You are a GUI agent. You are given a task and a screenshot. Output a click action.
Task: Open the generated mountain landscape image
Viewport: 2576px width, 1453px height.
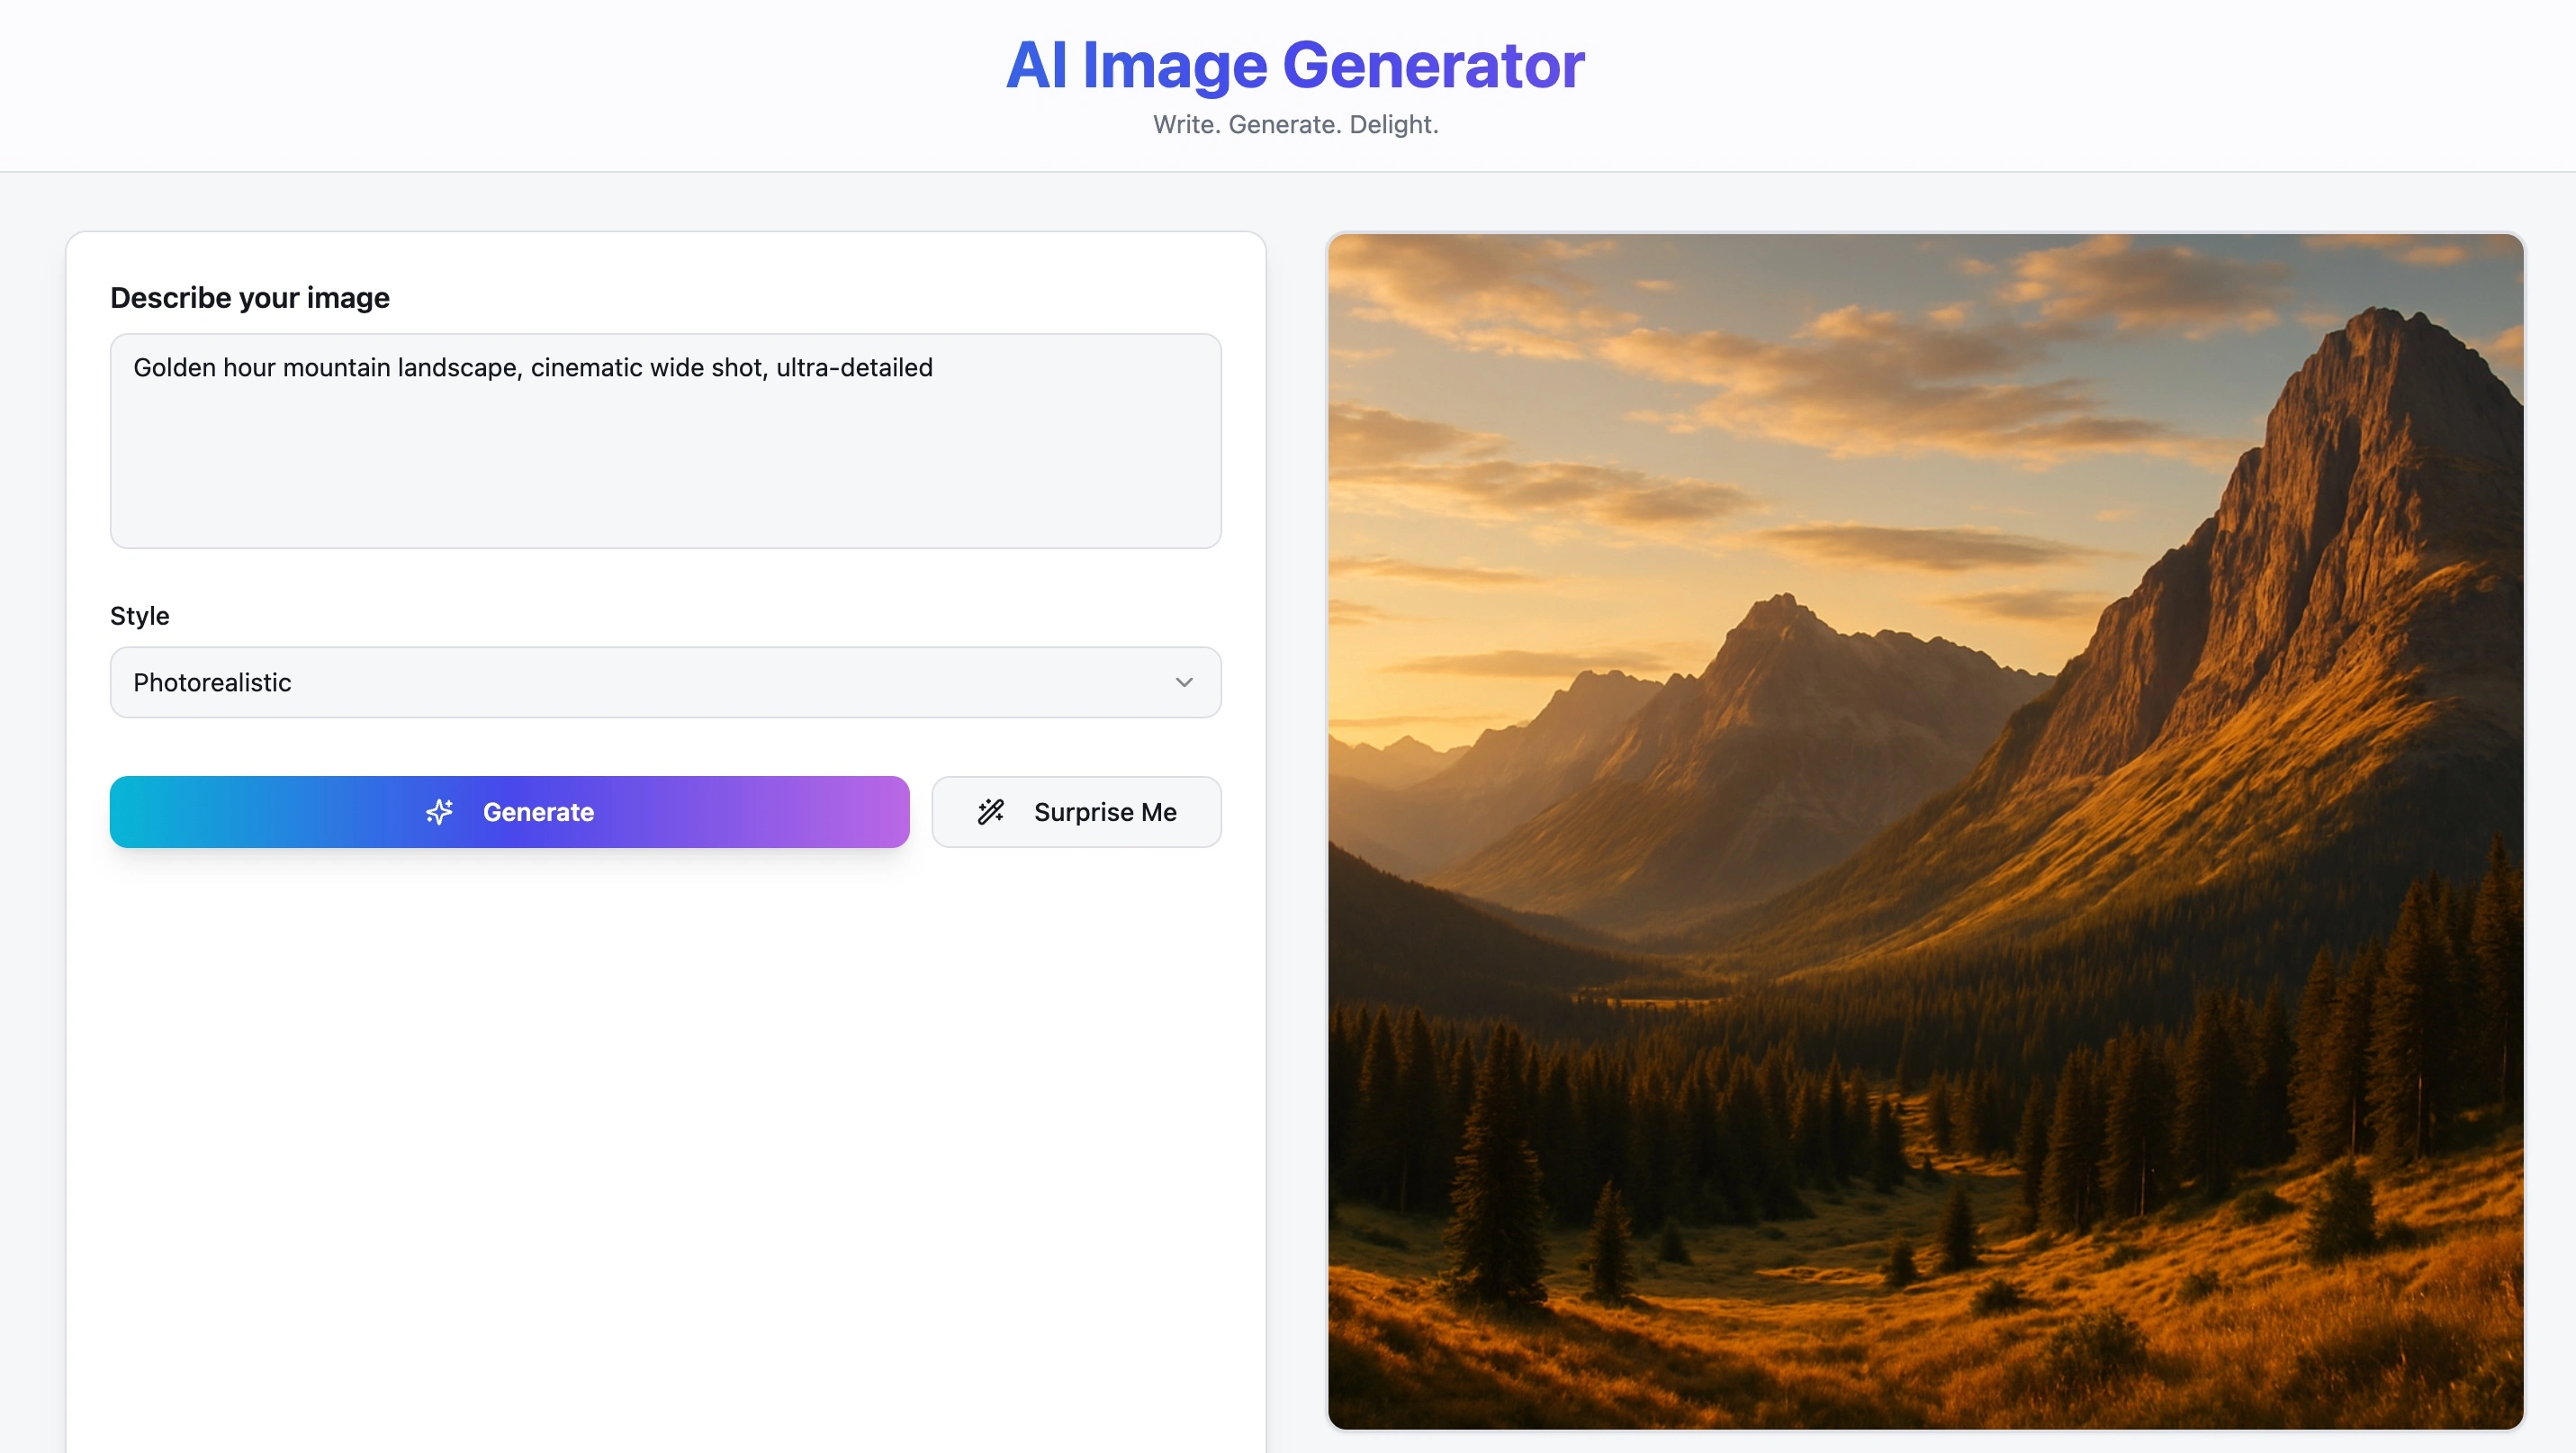[1925, 831]
